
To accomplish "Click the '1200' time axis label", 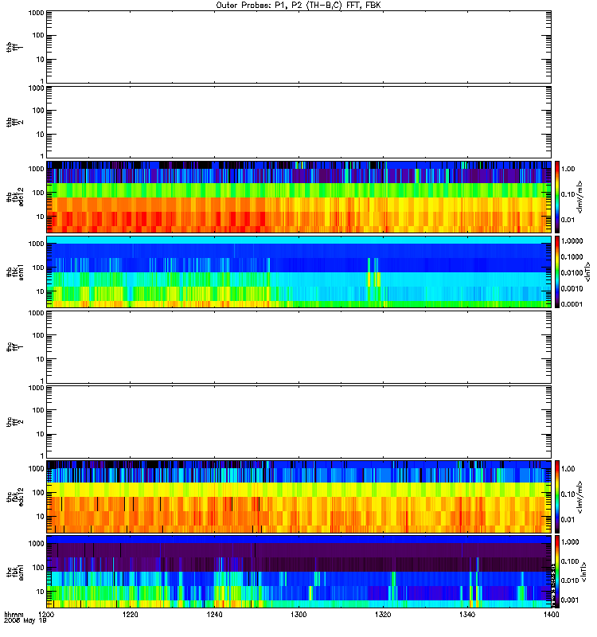I will coord(47,615).
